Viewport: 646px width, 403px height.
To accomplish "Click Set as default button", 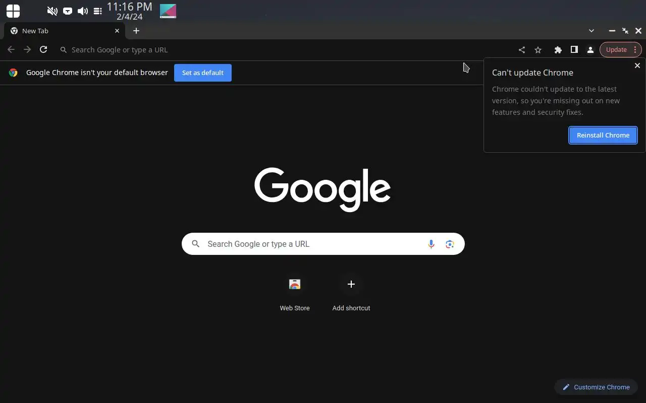I will (x=203, y=73).
